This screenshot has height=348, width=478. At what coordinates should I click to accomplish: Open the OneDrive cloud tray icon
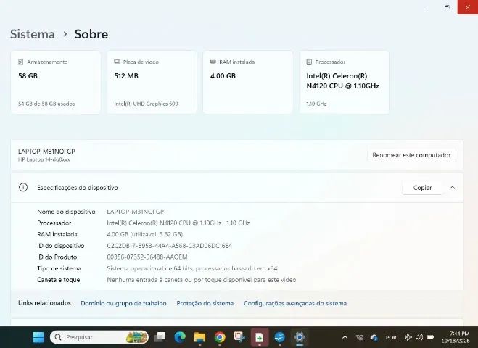(x=374, y=337)
